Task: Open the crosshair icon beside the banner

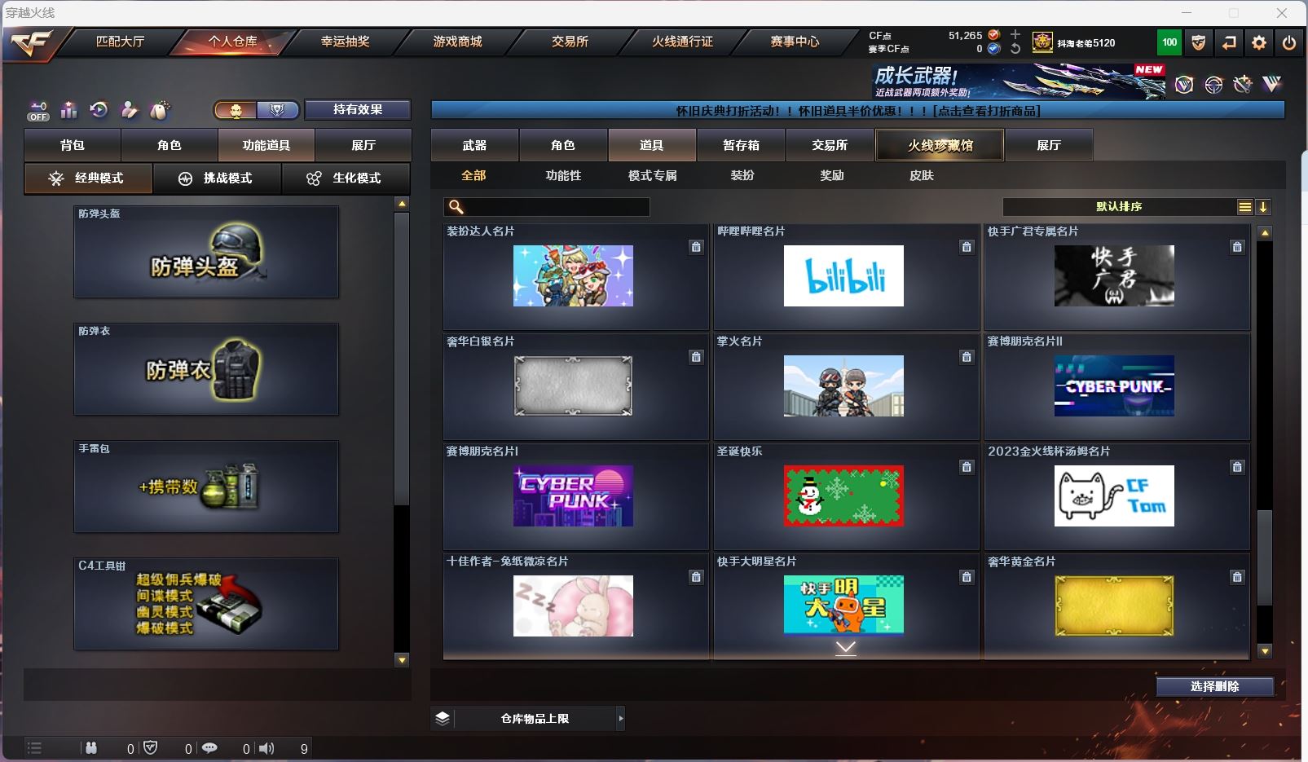Action: point(1213,85)
